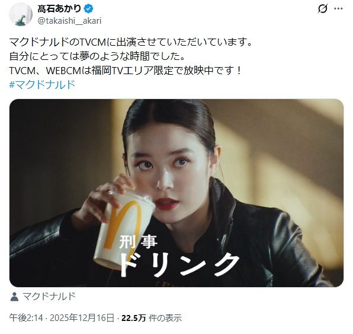Open the McDonald's commercial image
The image size is (353, 334).
176,193
